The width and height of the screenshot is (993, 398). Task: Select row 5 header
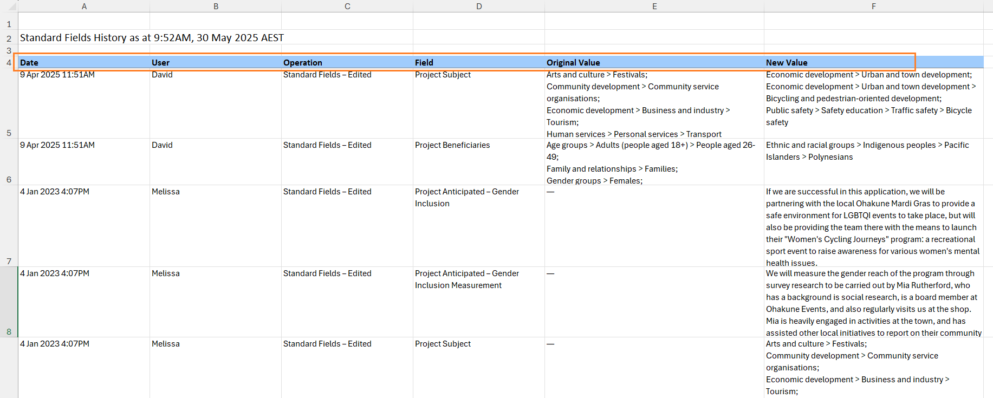(x=9, y=104)
